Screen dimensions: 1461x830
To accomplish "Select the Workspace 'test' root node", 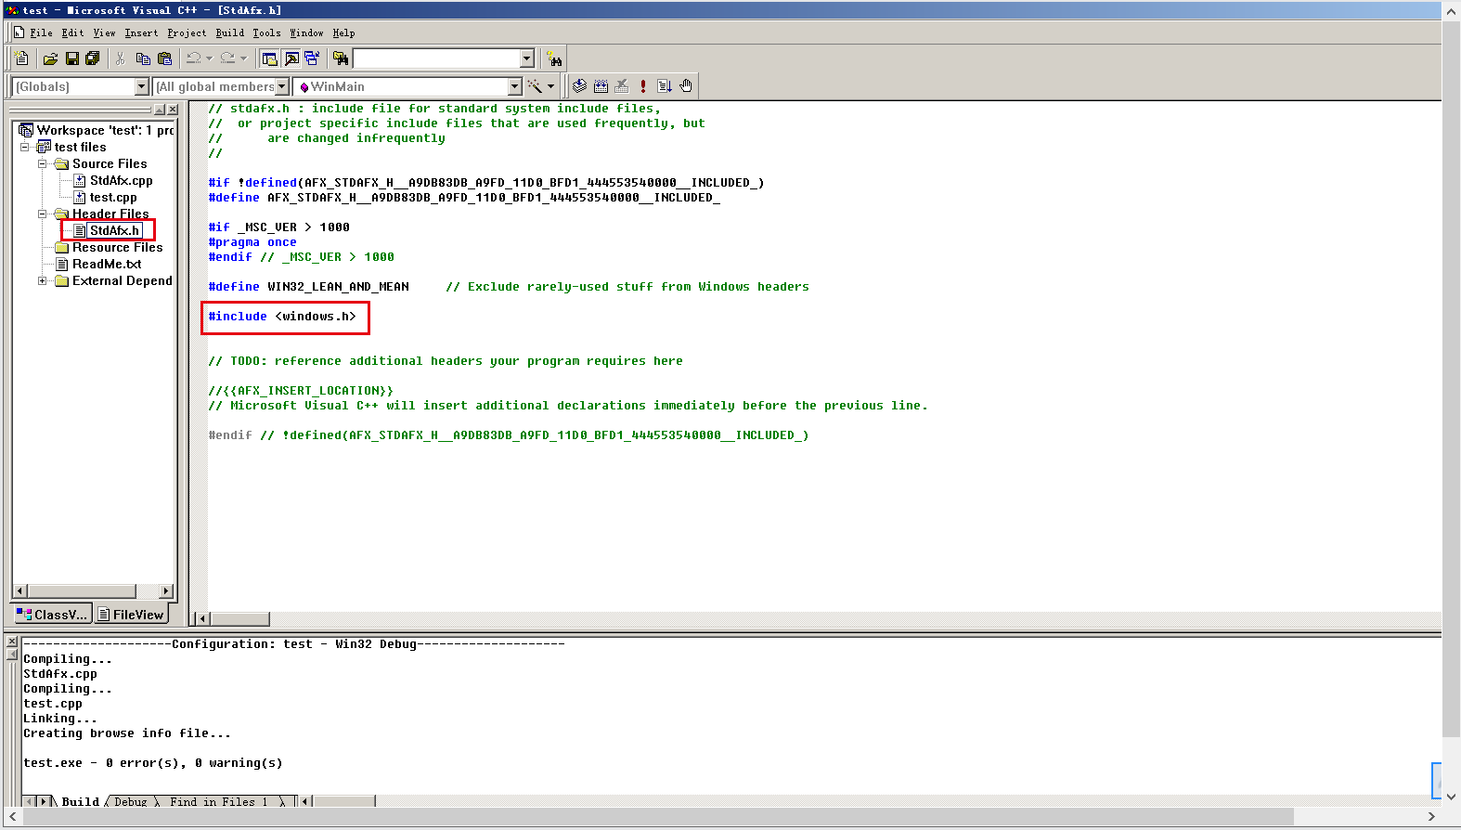I will click(104, 130).
